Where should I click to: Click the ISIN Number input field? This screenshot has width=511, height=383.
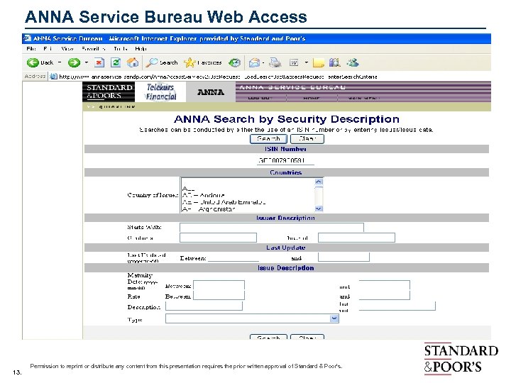285,160
